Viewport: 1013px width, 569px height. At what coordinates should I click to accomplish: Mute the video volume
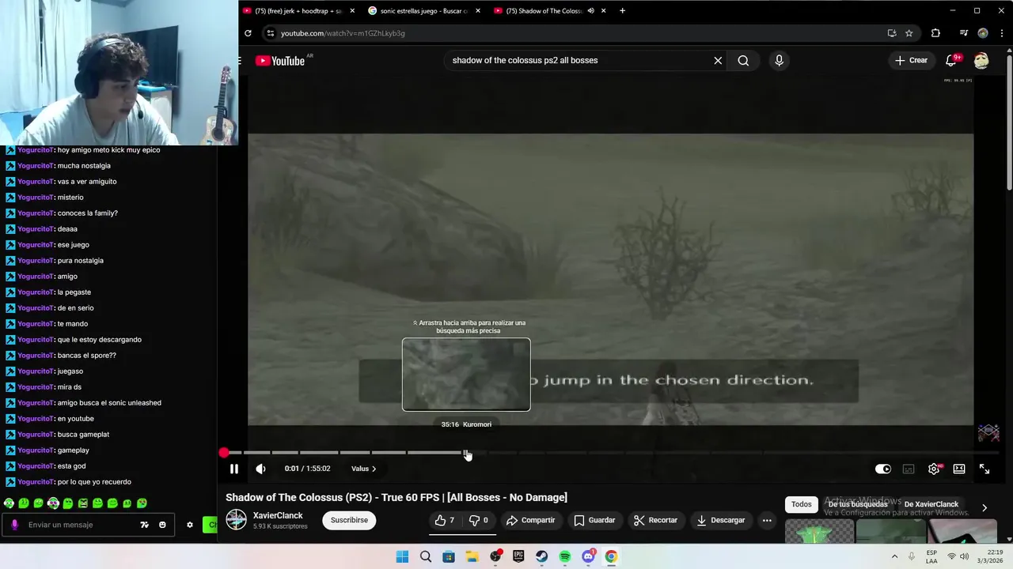pyautogui.click(x=260, y=469)
